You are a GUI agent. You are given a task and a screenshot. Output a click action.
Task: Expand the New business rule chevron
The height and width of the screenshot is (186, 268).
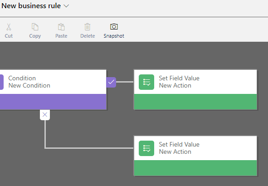coord(66,6)
